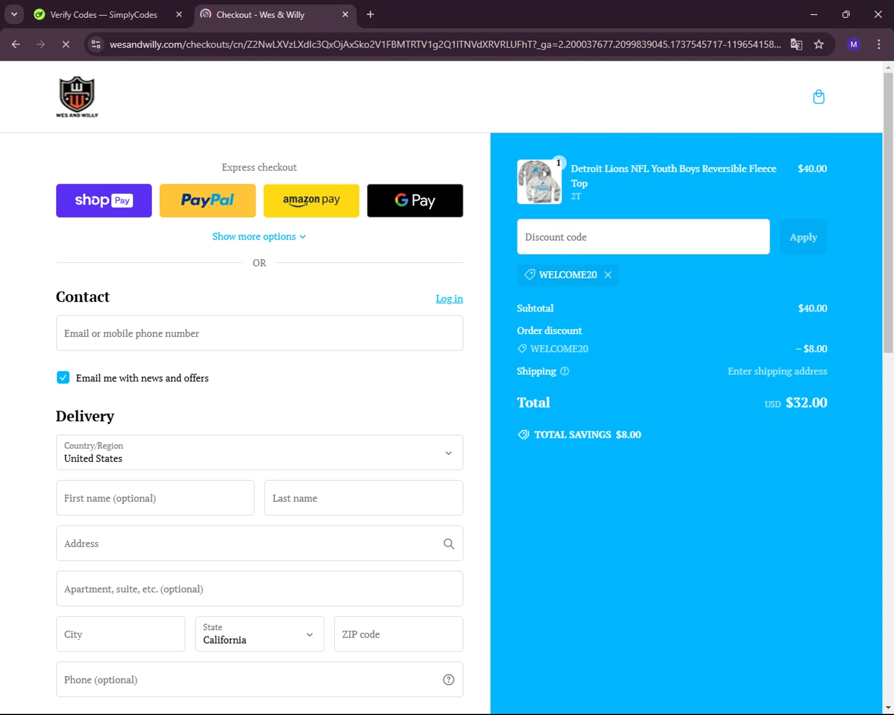Close the Checkout Wes & Willy tab
894x715 pixels.
pos(345,14)
